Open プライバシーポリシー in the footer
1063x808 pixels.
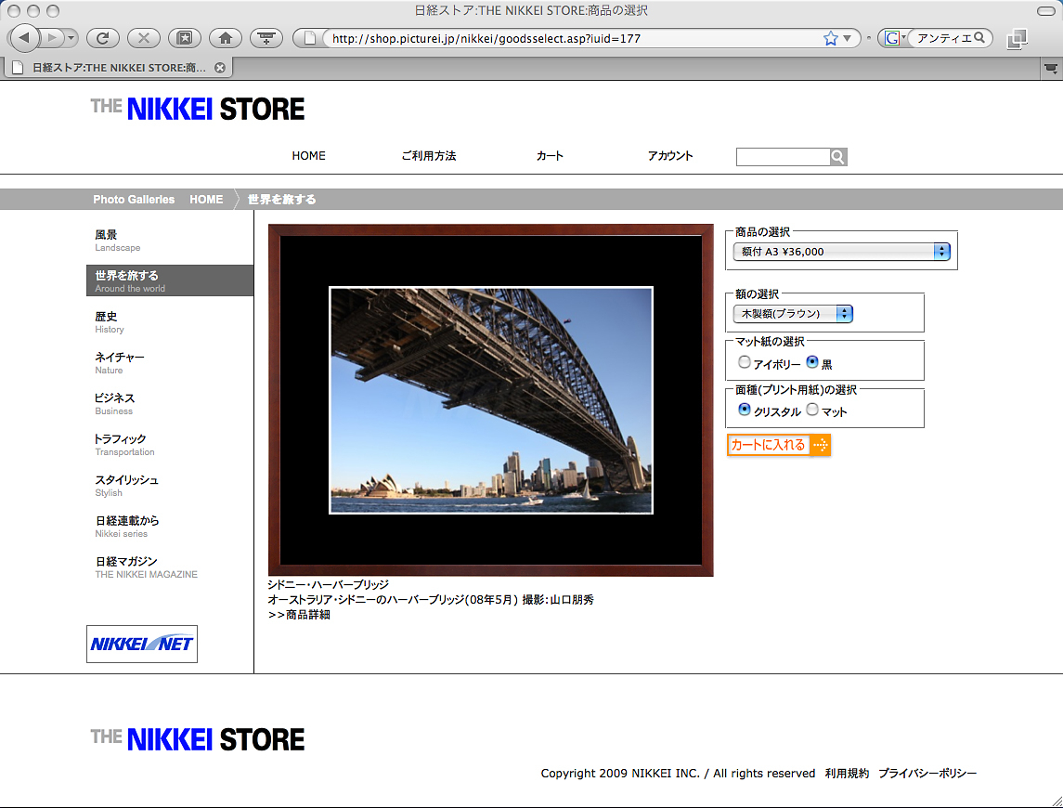tap(927, 774)
